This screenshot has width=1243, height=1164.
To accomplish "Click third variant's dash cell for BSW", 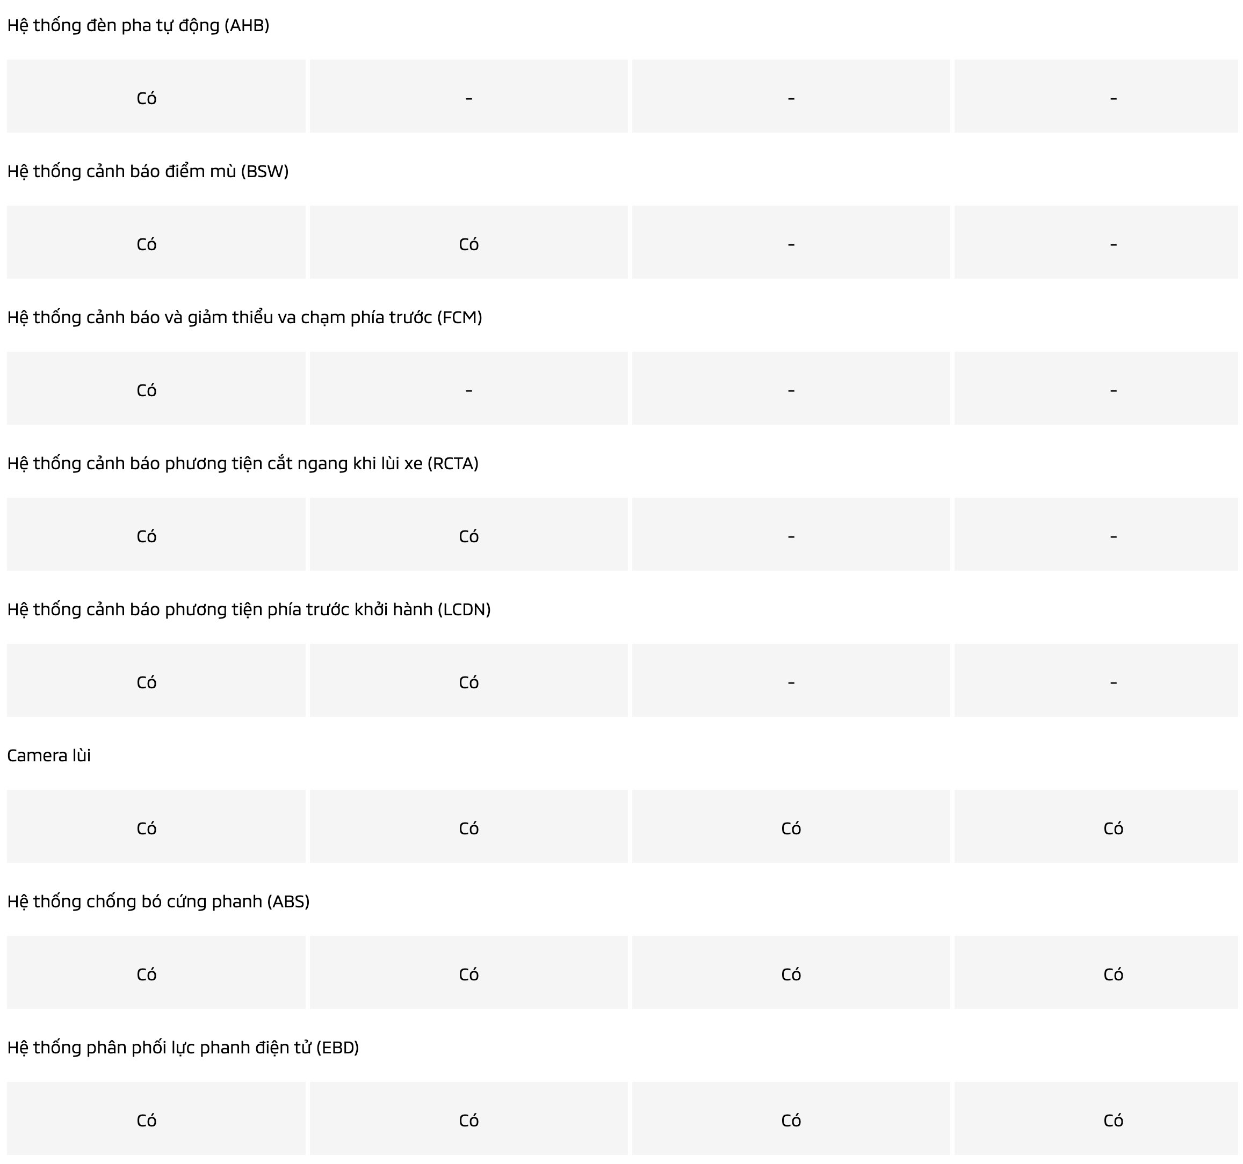I will click(791, 244).
